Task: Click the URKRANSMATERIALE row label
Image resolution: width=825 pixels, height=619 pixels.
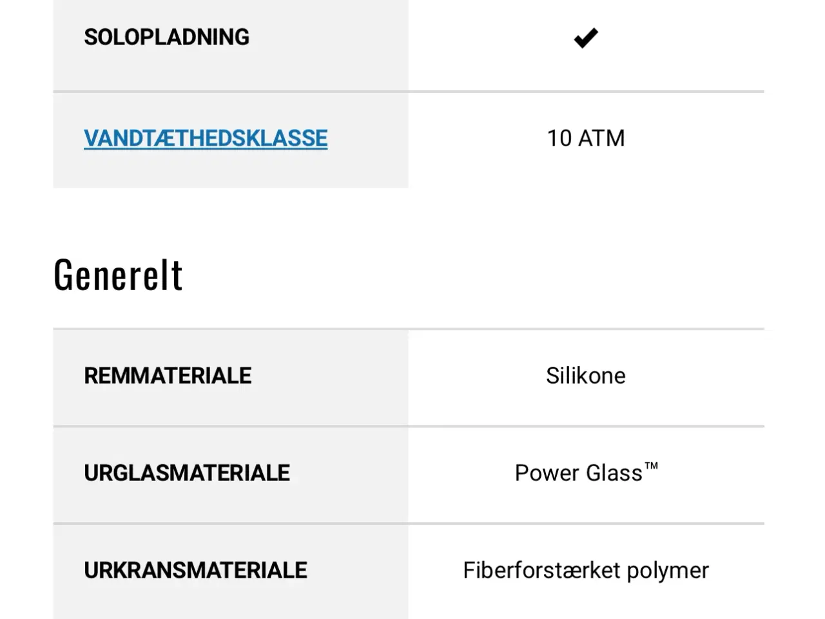Action: 195,570
